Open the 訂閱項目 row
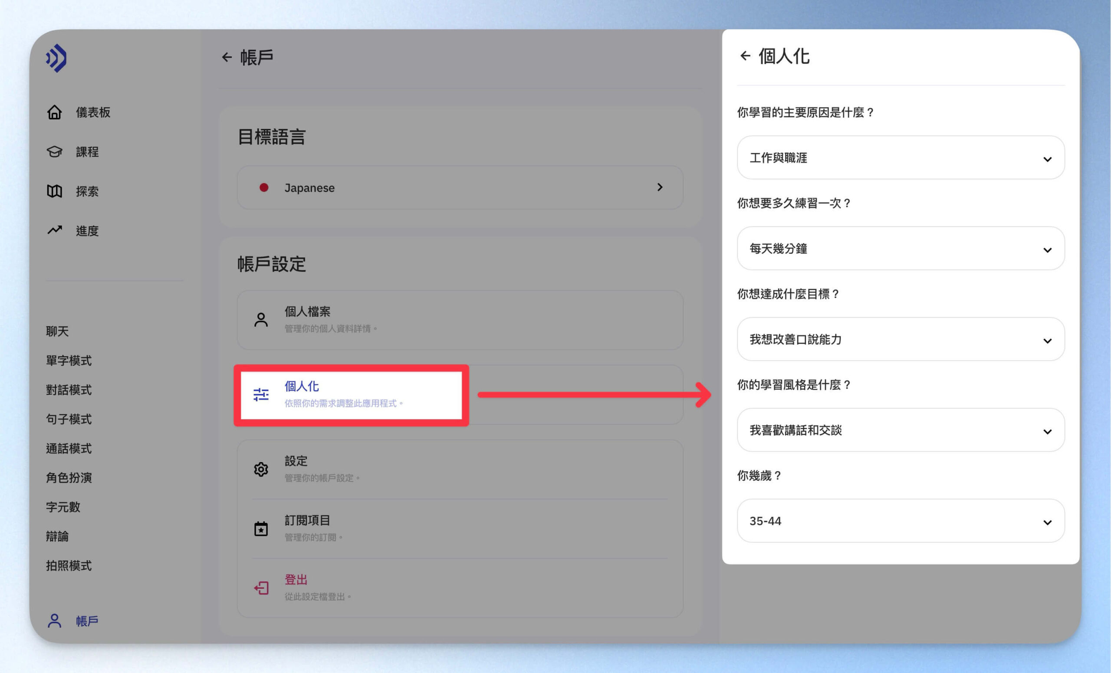The width and height of the screenshot is (1111, 673). (x=460, y=529)
